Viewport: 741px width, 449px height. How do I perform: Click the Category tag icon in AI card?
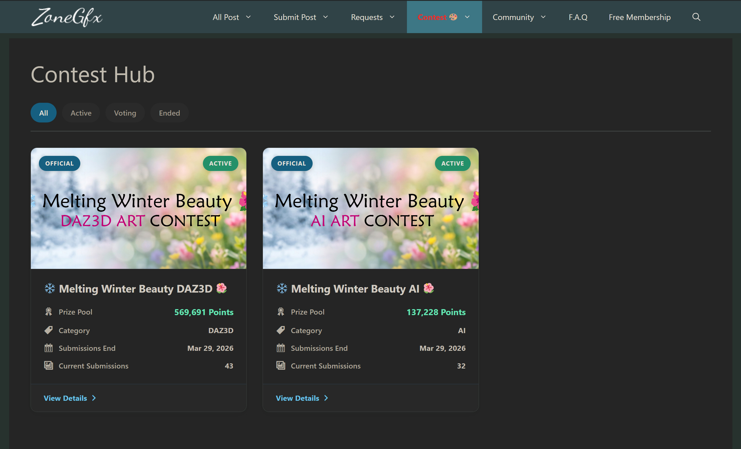(x=281, y=330)
